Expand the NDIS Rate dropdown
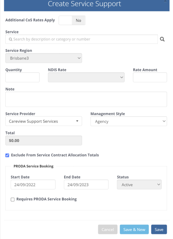 [x=86, y=77]
